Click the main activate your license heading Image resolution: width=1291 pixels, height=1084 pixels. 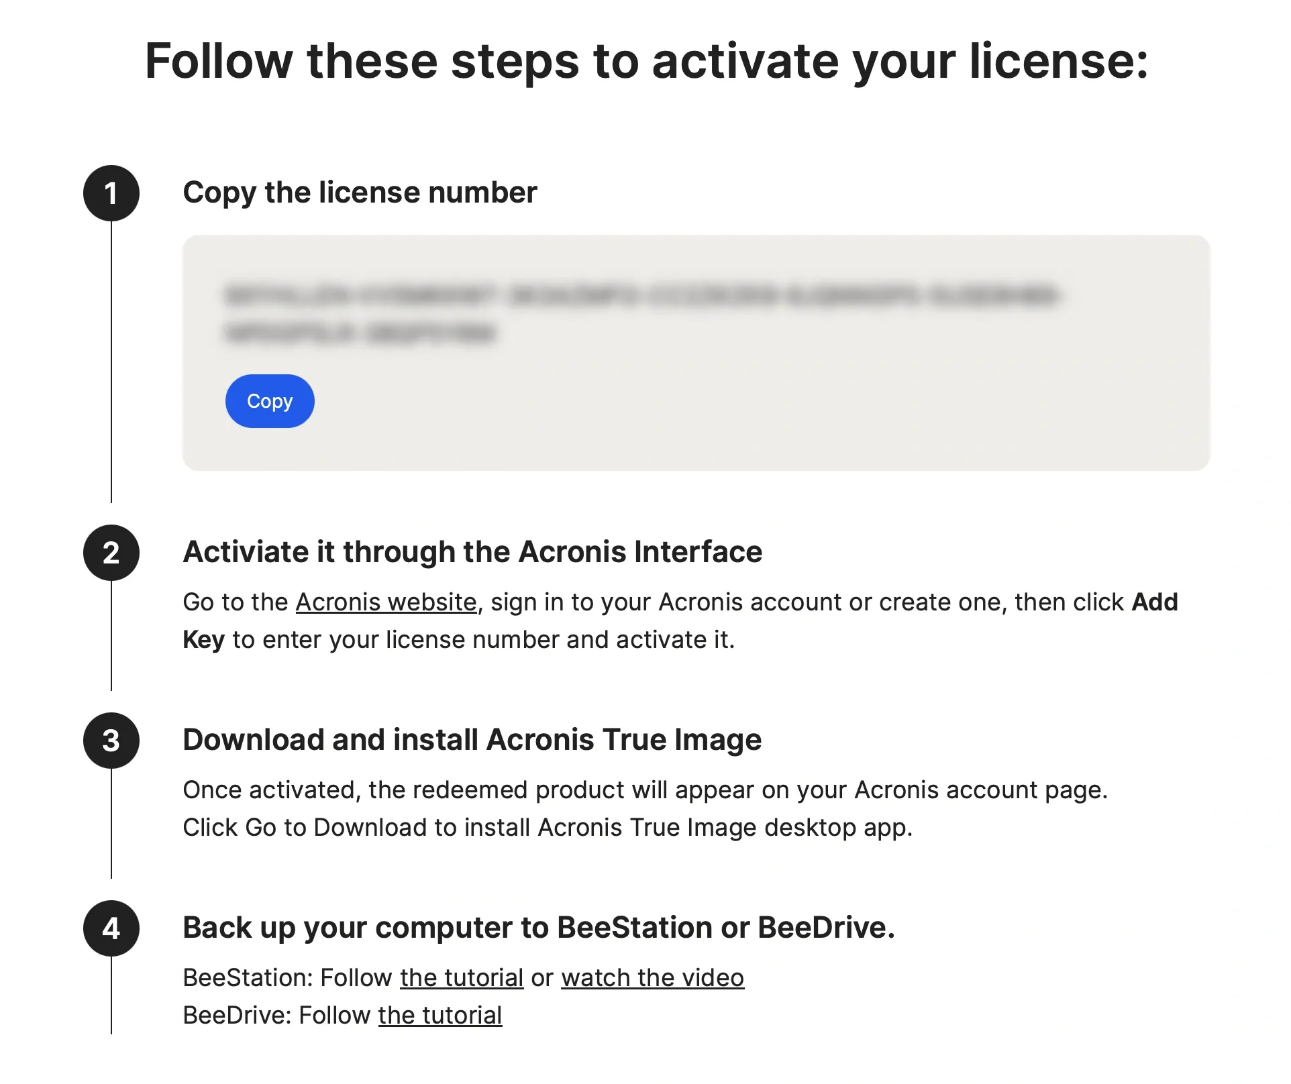646,61
